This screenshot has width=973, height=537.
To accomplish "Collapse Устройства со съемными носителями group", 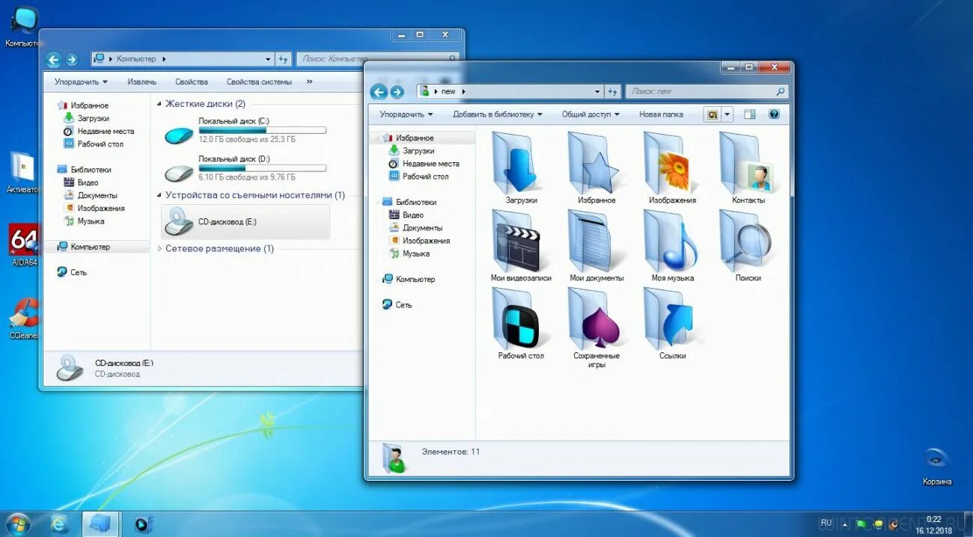I will 159,195.
